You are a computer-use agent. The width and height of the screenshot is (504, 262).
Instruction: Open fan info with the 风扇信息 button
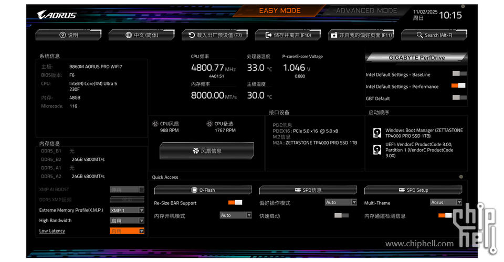pyautogui.click(x=207, y=151)
